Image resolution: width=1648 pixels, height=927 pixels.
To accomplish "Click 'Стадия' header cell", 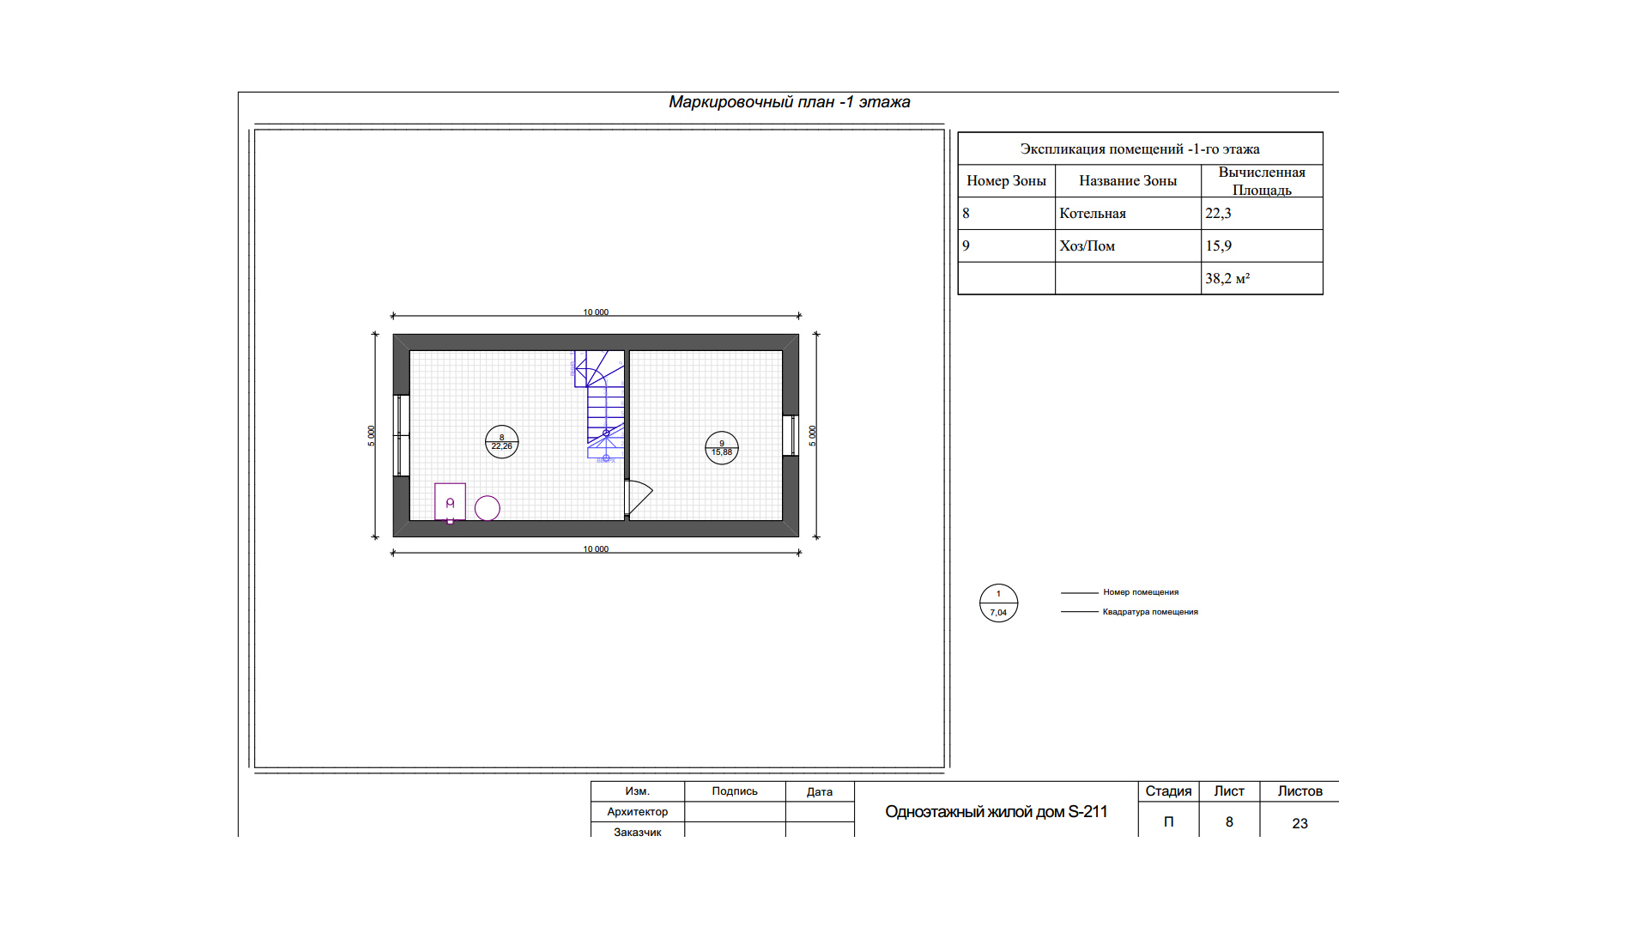I will click(x=1168, y=791).
